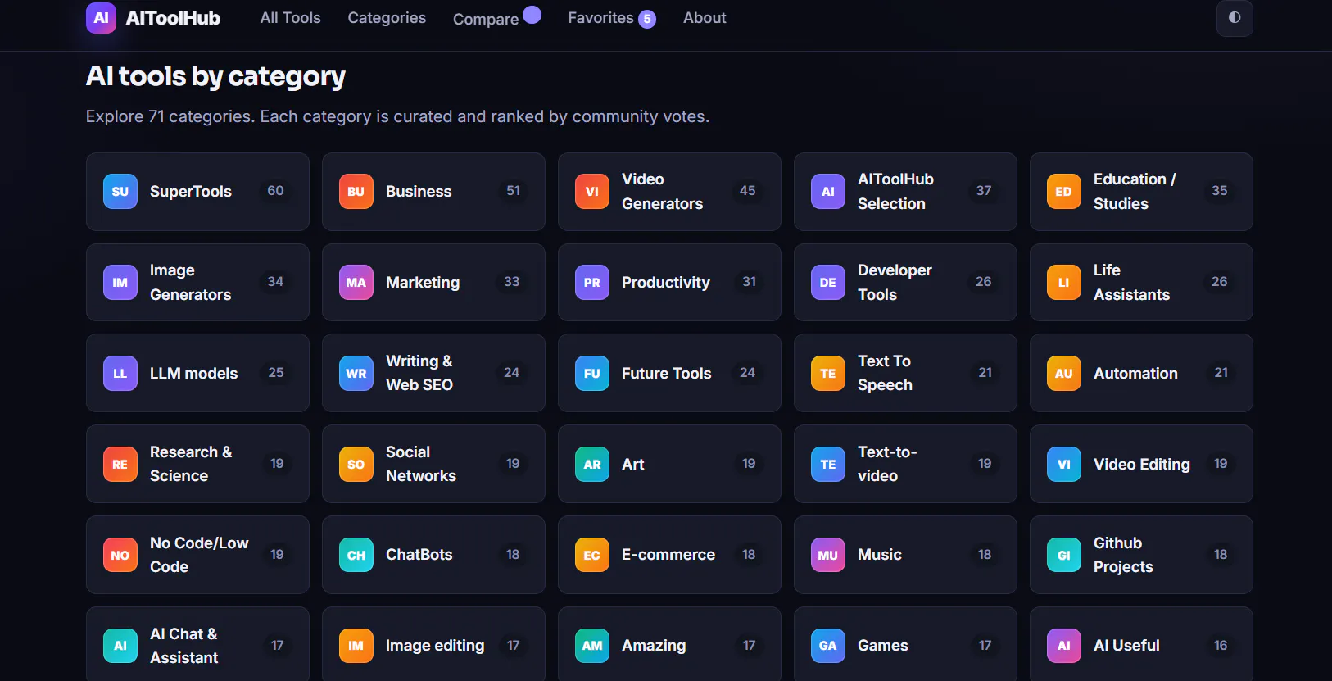1332x681 pixels.
Task: Click the 45 count on Video Generators
Action: tap(747, 191)
